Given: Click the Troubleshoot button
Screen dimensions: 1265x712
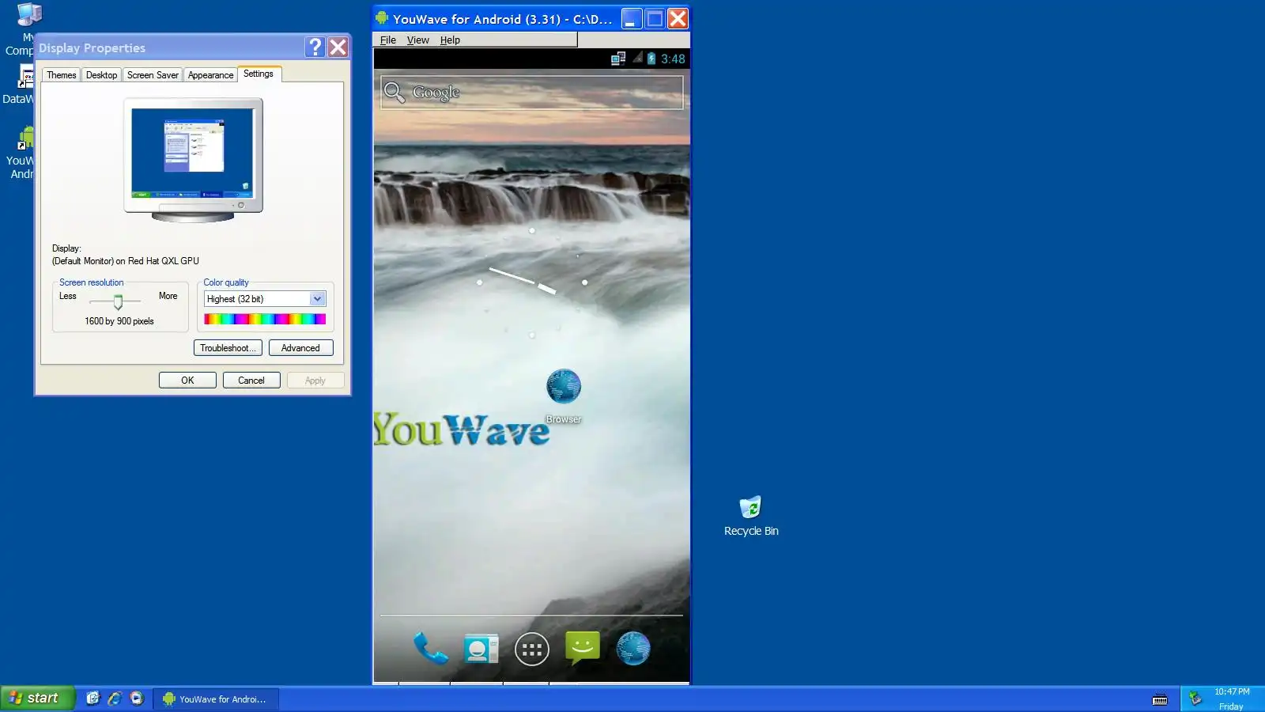Looking at the screenshot, I should point(228,348).
